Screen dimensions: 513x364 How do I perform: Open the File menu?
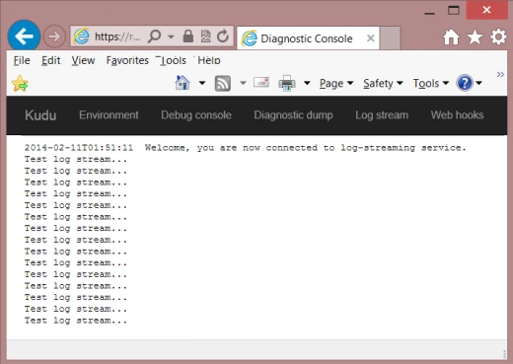pos(22,60)
